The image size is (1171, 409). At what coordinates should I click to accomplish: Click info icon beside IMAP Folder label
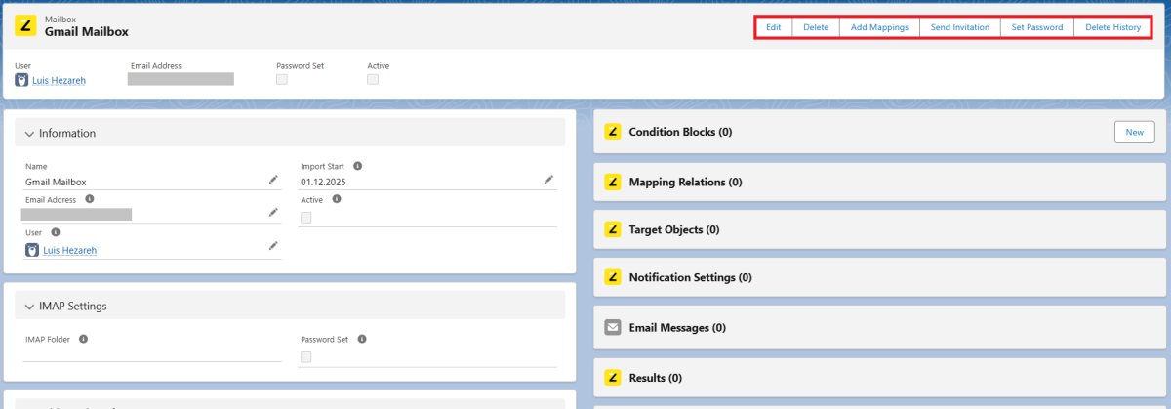pyautogui.click(x=83, y=339)
